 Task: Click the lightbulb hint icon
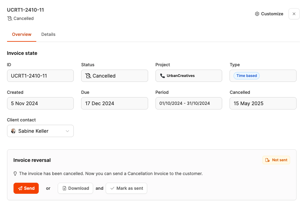15,174
